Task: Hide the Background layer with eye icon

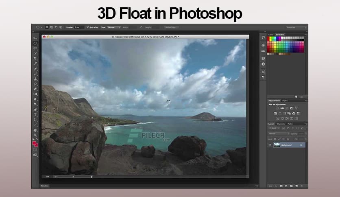Action: 270,145
